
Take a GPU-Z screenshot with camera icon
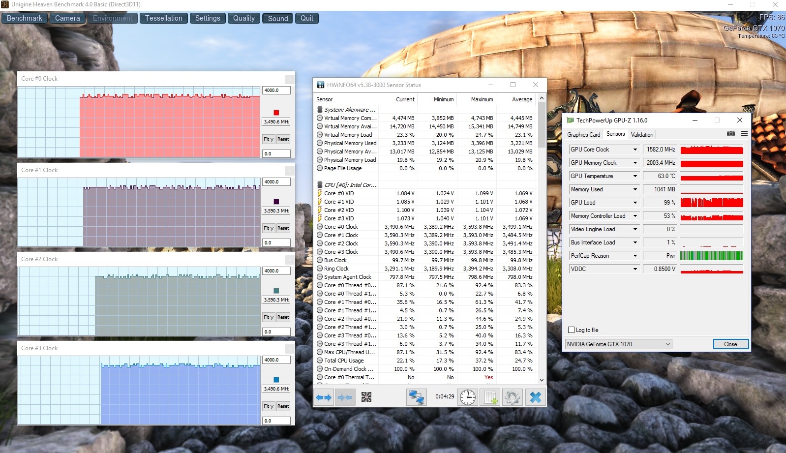coord(731,134)
